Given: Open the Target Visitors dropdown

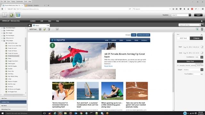Looking at the screenshot, I should click(x=202, y=70).
